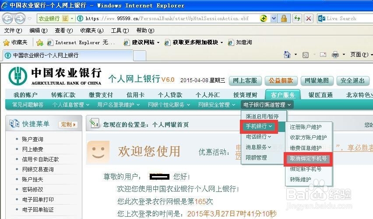
Task: Open the Internet Explorer 无... favorite link
Action: pos(81,42)
